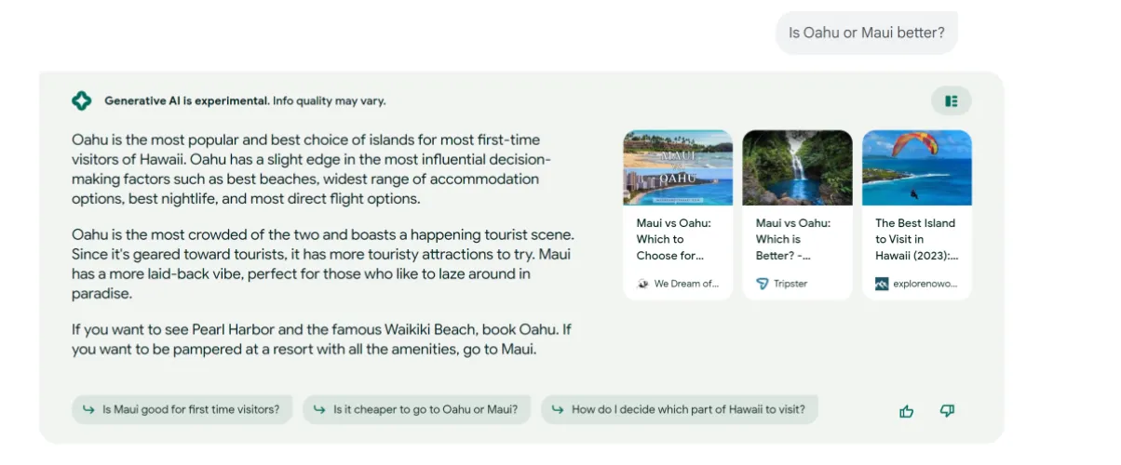This screenshot has width=1121, height=465.
Task: Open the waterfall image thumbnail
Action: point(797,167)
